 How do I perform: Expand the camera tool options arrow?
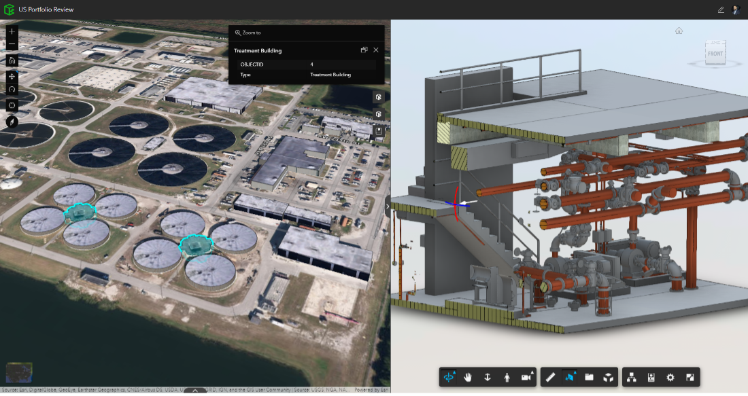pos(532,371)
